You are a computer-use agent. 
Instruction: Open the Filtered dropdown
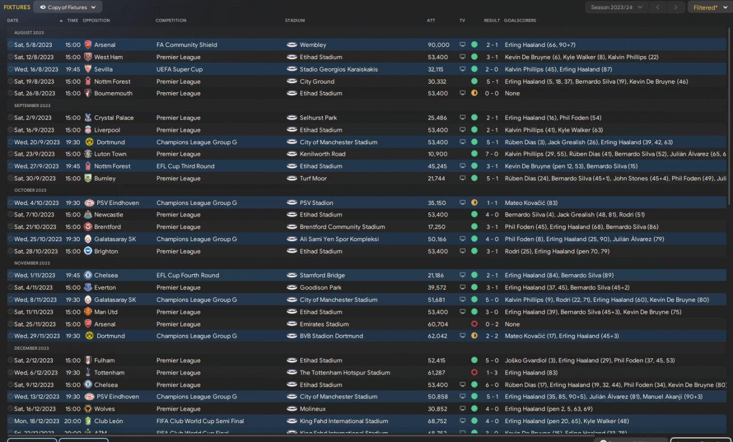coord(708,7)
